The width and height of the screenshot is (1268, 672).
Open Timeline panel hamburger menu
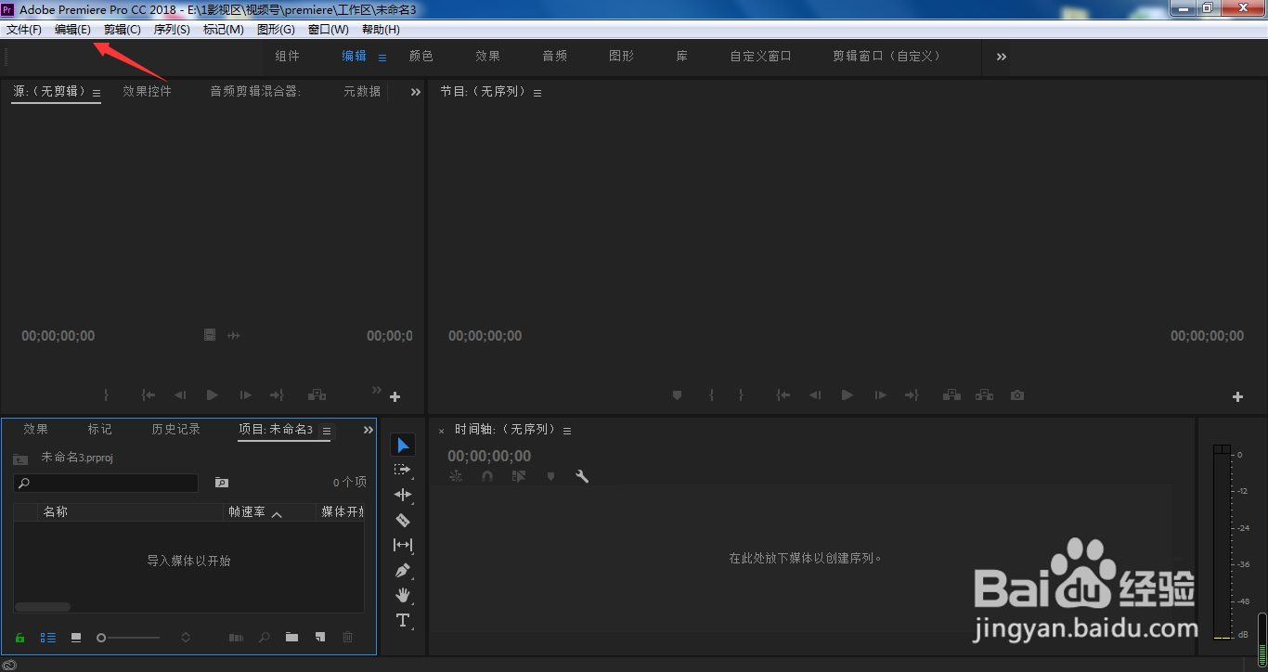coord(567,431)
